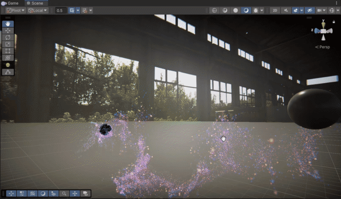Open the debug draw mode dropdown arrow
The width and height of the screenshot is (341, 199).
pos(262,10)
